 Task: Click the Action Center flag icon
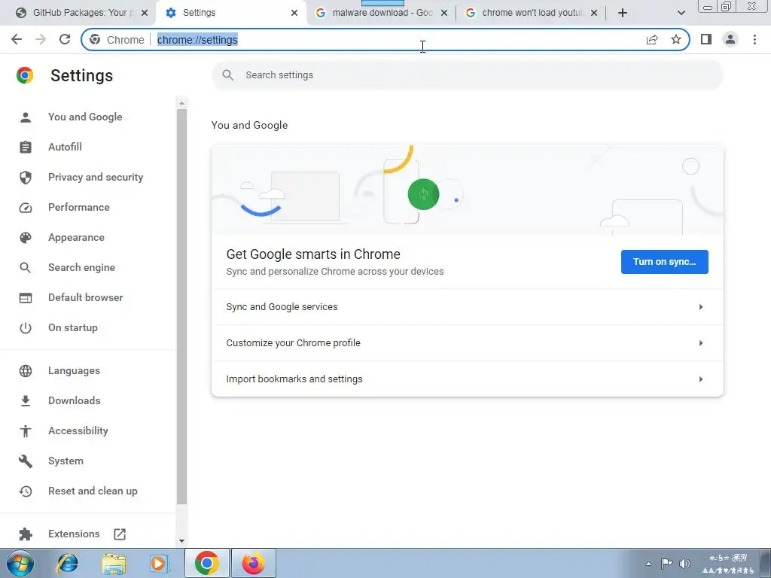[666, 563]
